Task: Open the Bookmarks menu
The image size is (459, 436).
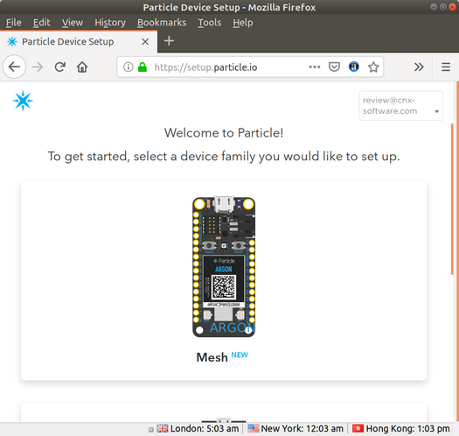Action: click(x=162, y=23)
